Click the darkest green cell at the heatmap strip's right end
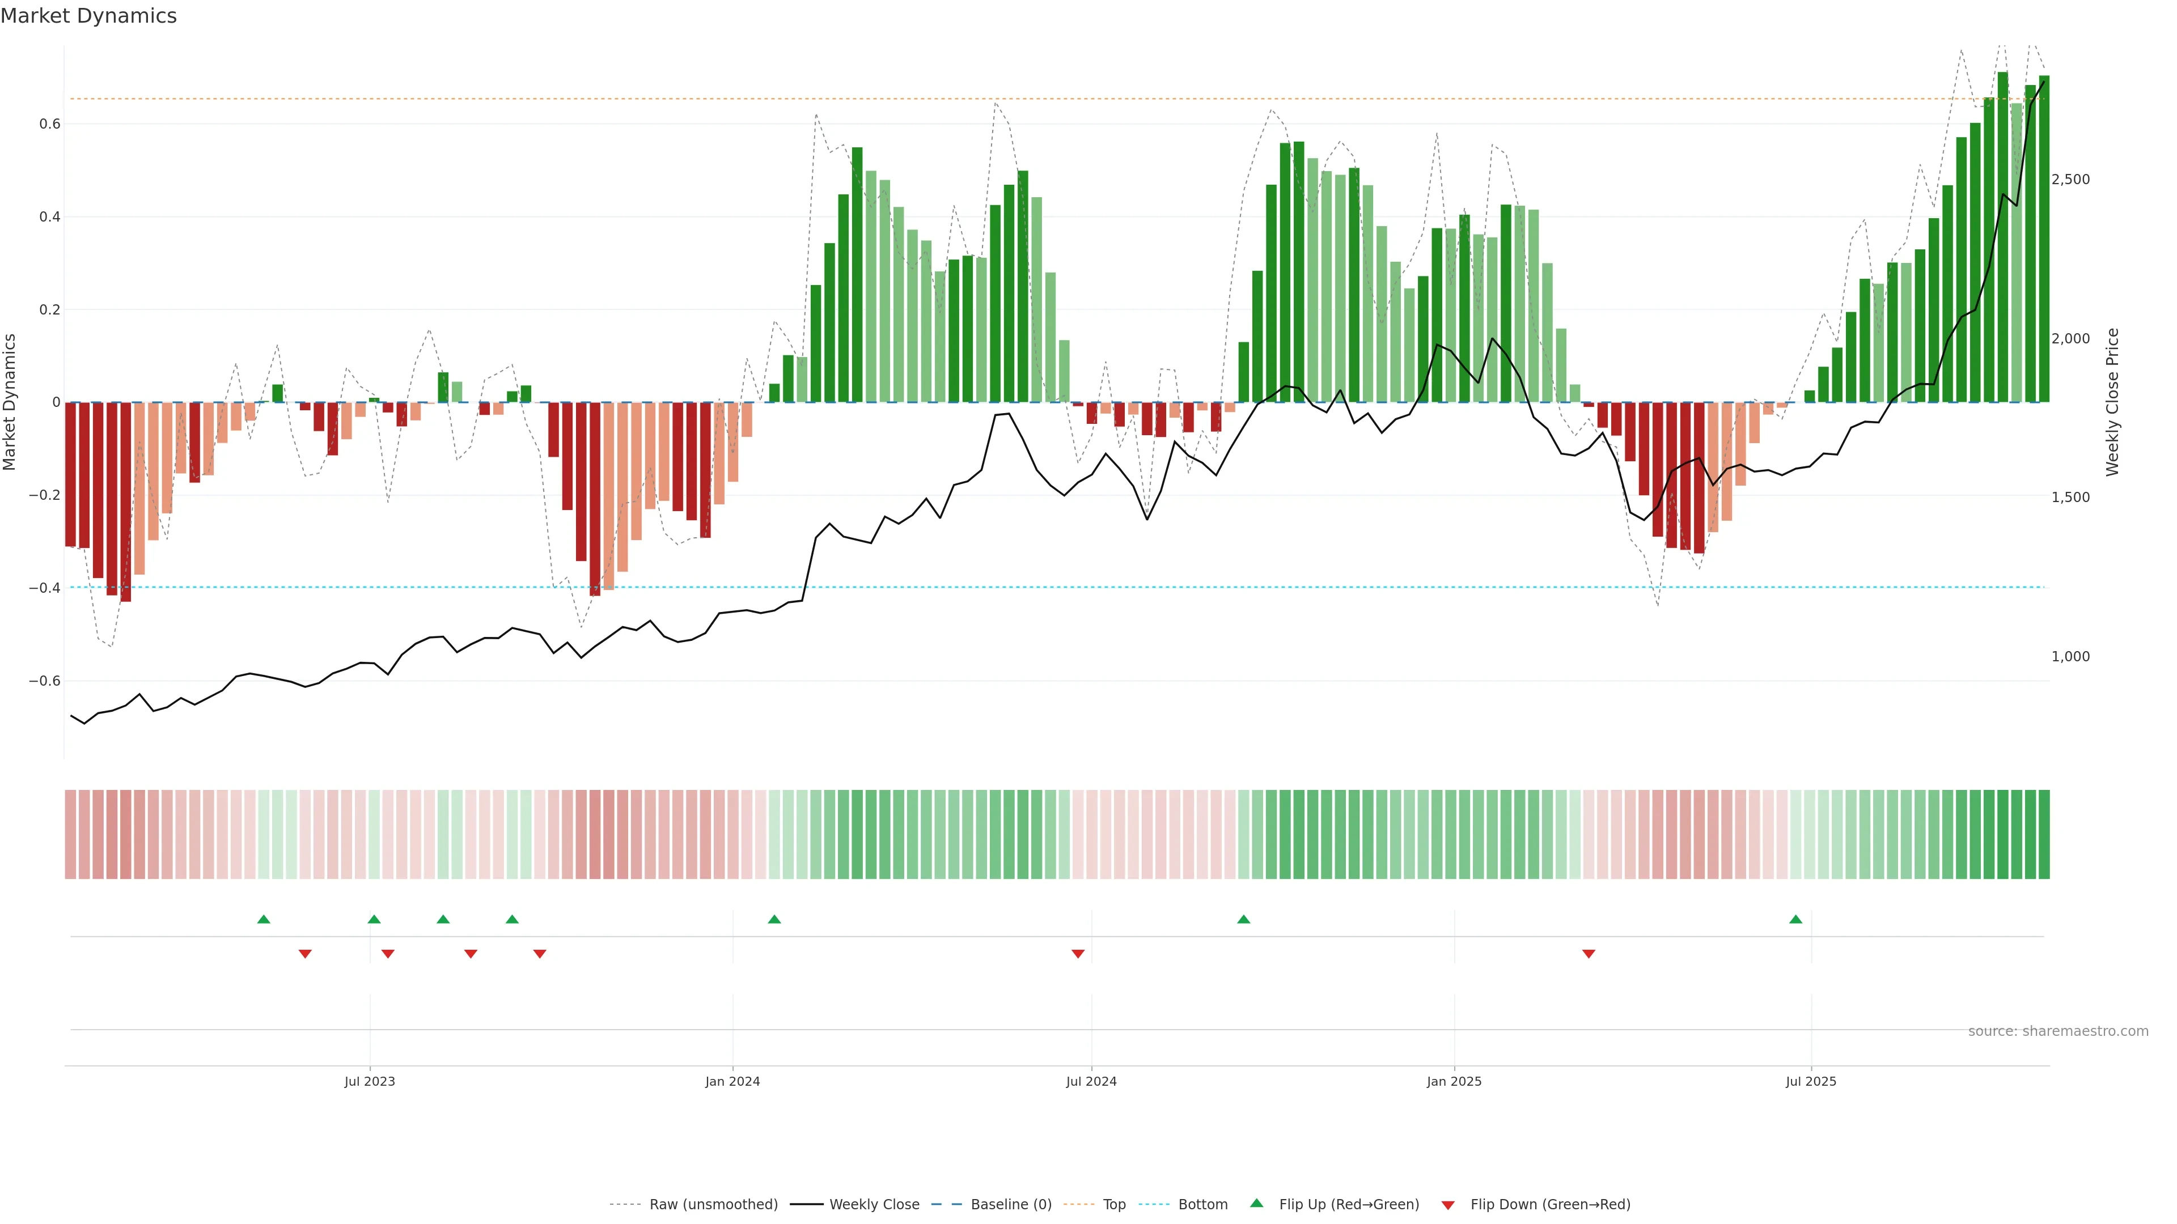2177x1224 pixels. 2043,834
